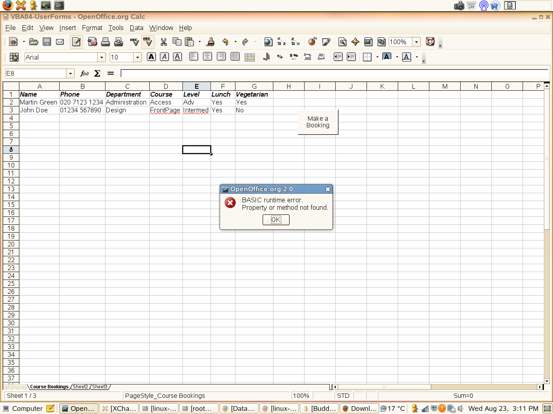Click the Save floppy disk icon
The image size is (553, 414).
click(47, 42)
